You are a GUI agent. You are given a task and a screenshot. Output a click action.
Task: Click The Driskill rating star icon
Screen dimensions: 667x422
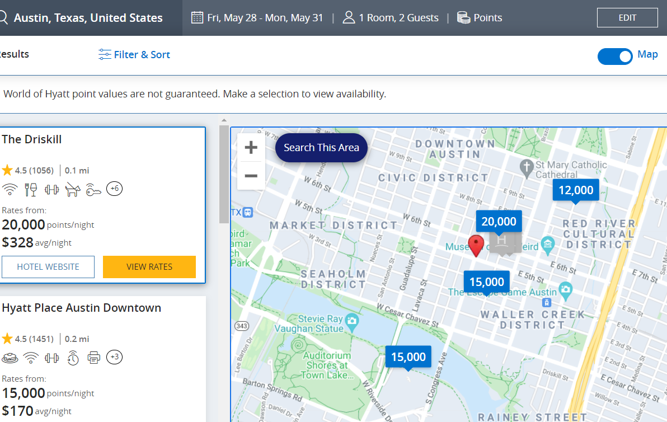pos(7,171)
